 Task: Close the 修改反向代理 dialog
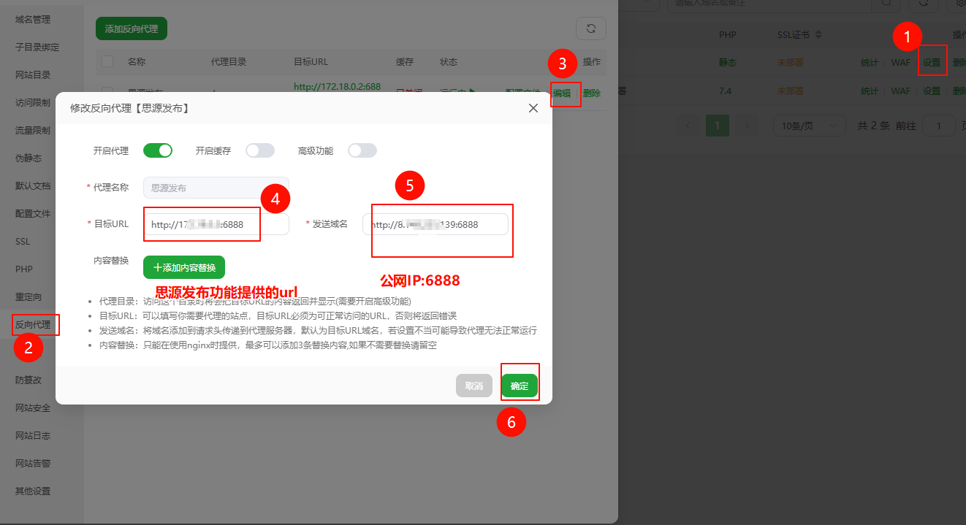click(x=533, y=108)
